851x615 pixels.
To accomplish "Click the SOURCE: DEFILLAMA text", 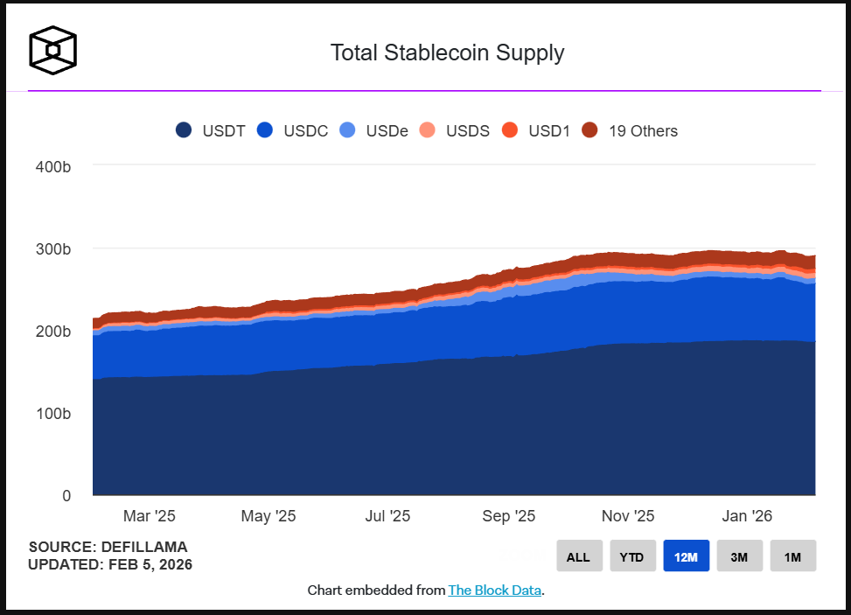I will tap(108, 547).
